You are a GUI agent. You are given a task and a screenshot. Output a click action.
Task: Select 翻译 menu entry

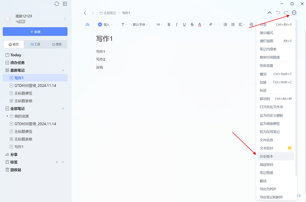275,181
